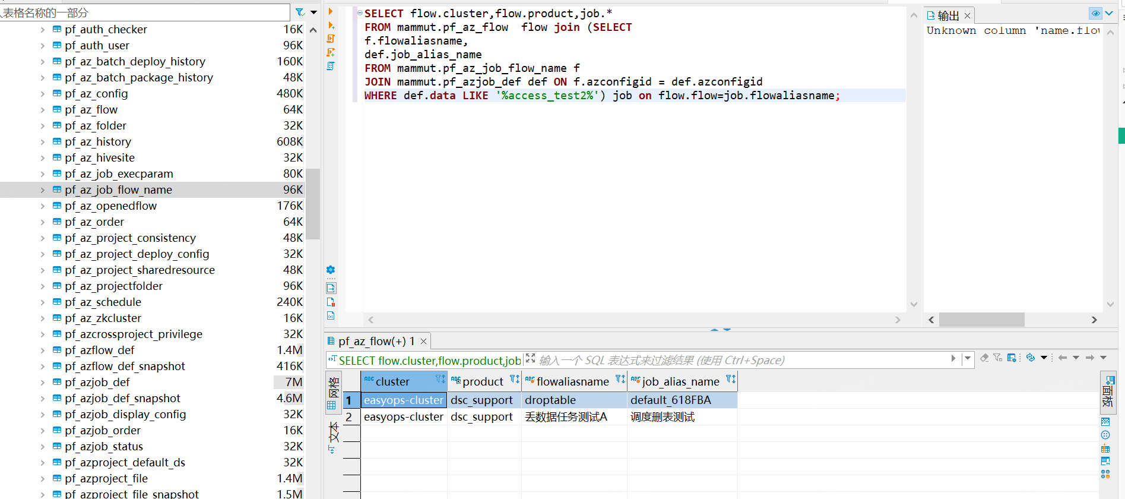This screenshot has height=499, width=1125.
Task: Sort or filter the flowaliasname column
Action: pos(620,379)
